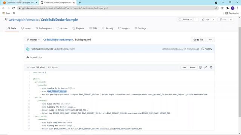This screenshot has height=135, width=241.
Task: Click the latest commit hash link
Action: [x=180, y=49]
